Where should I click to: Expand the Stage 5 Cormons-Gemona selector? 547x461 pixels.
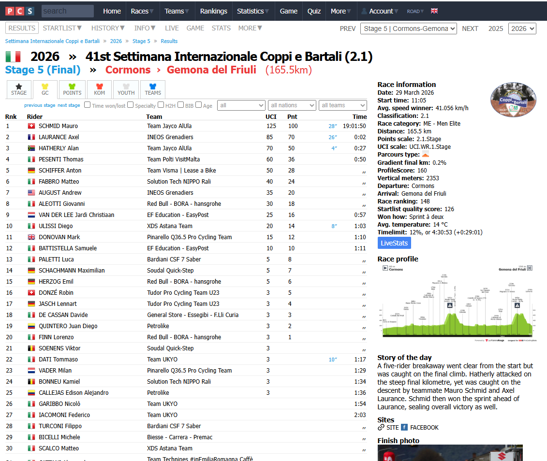pyautogui.click(x=408, y=29)
